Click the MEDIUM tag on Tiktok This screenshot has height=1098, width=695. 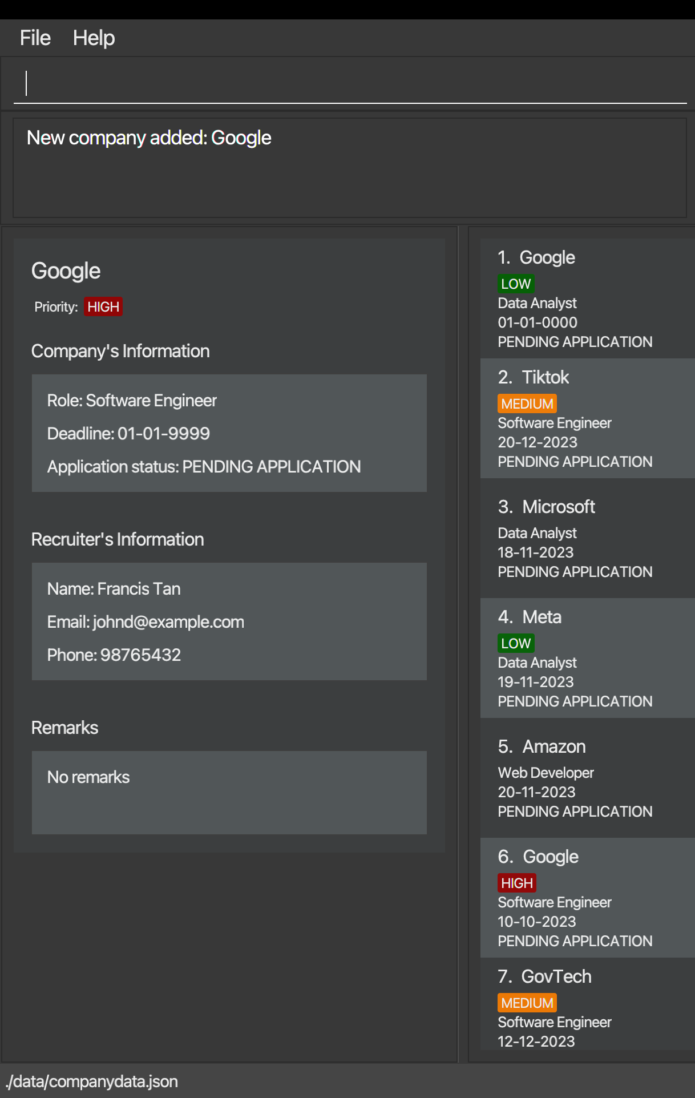(527, 403)
